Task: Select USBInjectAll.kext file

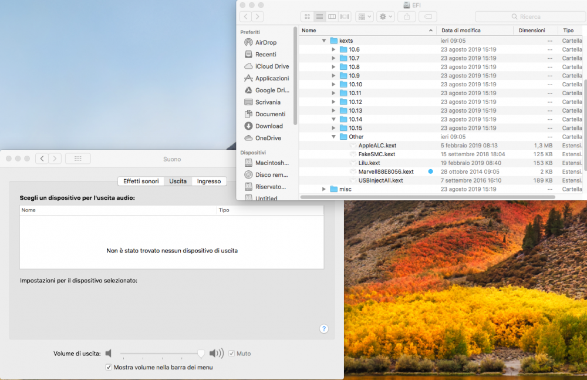Action: coord(381,181)
